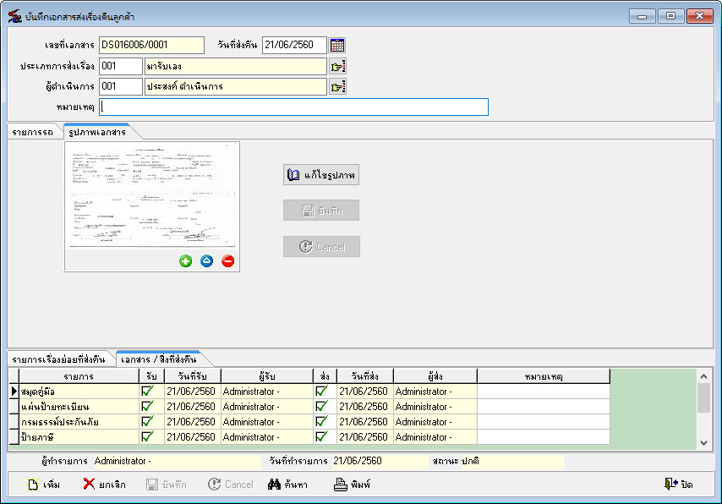
Task: Click the grid scrollbar down arrow
Action: (x=703, y=443)
